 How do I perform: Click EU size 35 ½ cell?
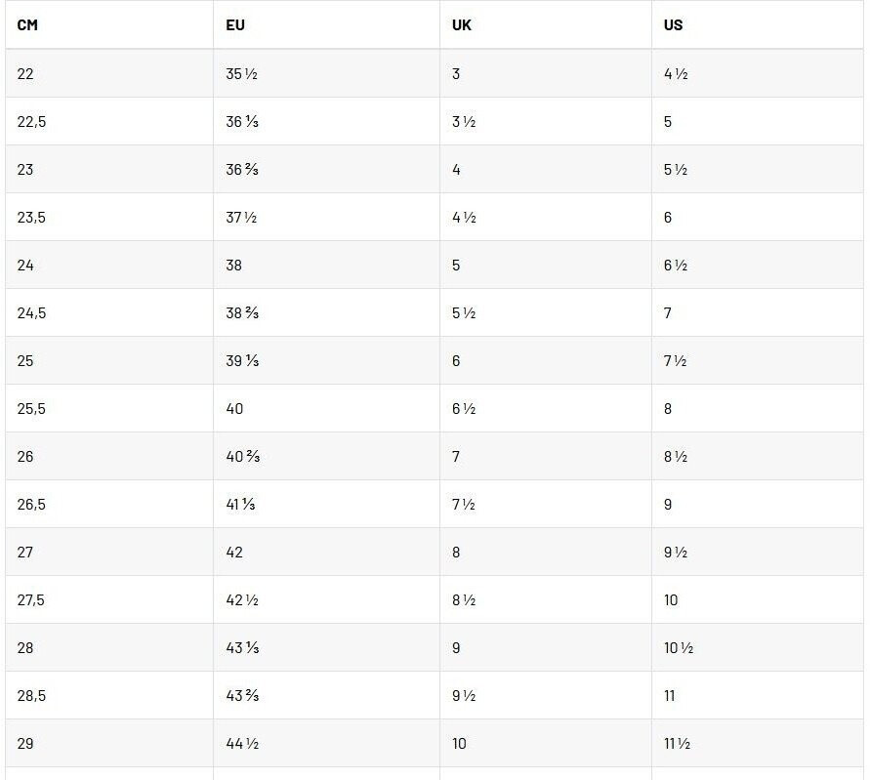click(x=241, y=73)
